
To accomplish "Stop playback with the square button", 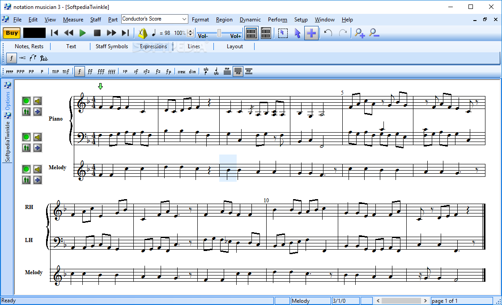I will [x=97, y=33].
